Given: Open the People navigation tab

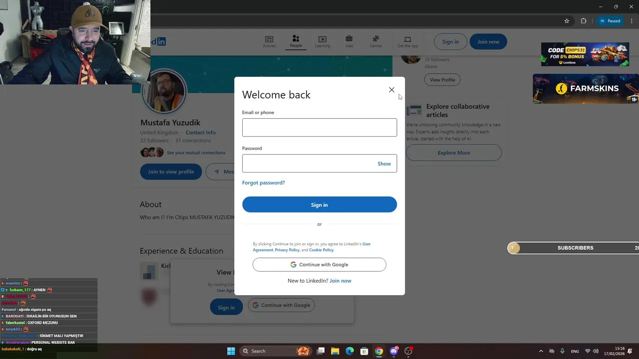Looking at the screenshot, I should (296, 41).
